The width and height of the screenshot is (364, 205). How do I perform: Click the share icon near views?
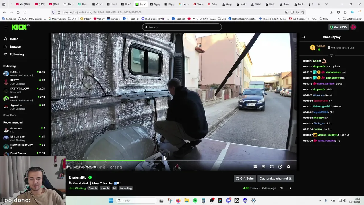click(281, 188)
